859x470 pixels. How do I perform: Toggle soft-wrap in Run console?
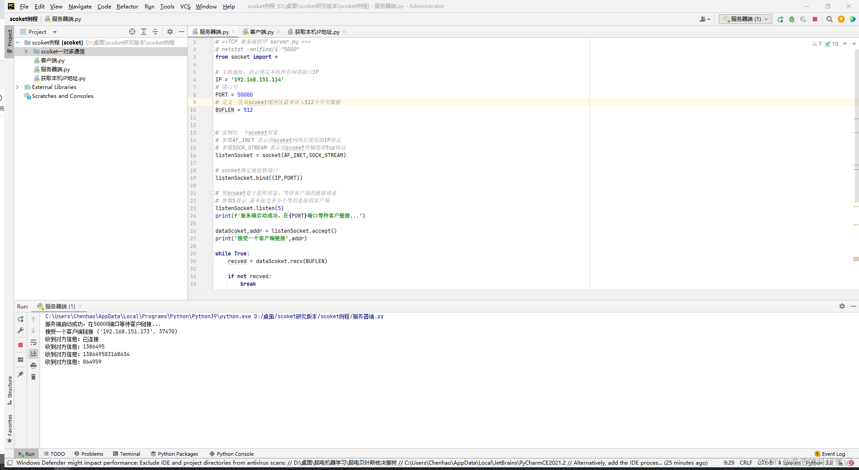(33, 342)
